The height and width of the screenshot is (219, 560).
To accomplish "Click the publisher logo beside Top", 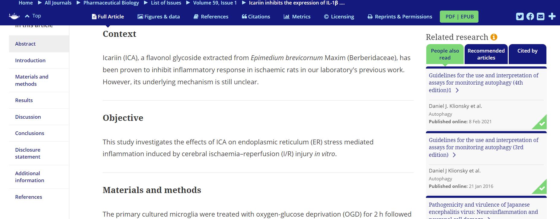I will pyautogui.click(x=14, y=16).
